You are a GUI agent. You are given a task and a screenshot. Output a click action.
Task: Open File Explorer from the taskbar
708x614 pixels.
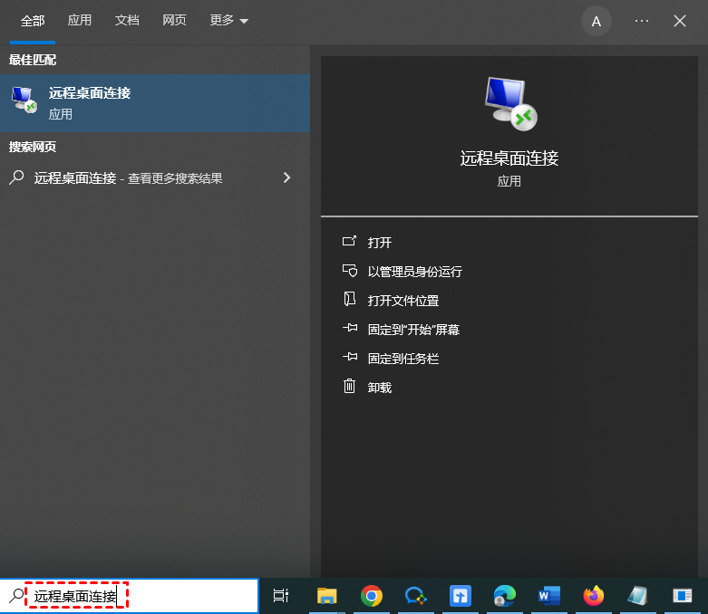pos(326,595)
